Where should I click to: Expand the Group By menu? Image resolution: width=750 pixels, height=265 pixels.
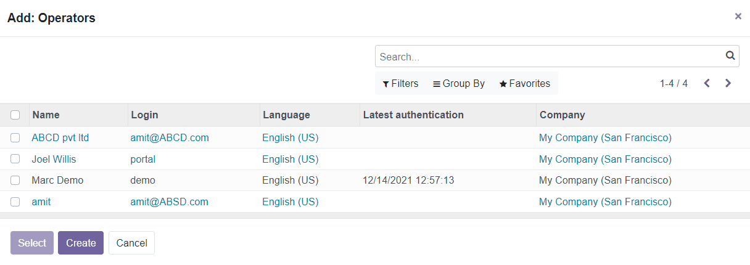click(x=459, y=83)
